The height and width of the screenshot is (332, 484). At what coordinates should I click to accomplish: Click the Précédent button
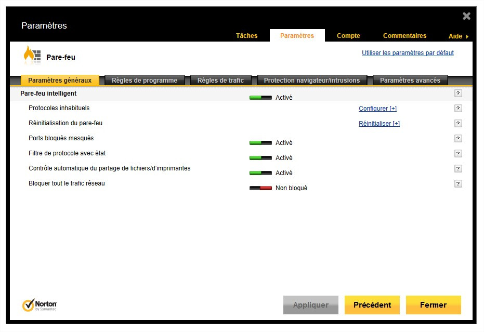[372, 305]
